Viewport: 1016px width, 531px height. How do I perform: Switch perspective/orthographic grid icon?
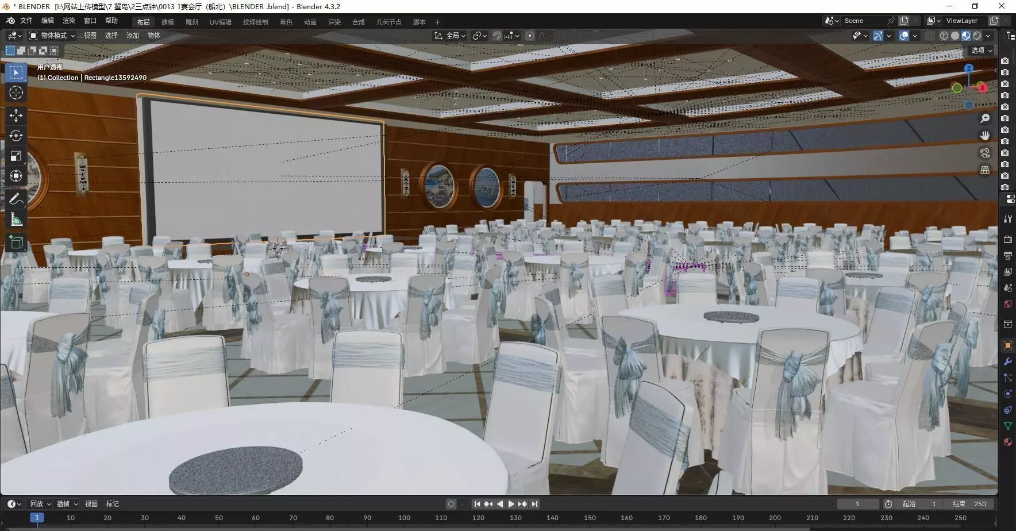985,170
